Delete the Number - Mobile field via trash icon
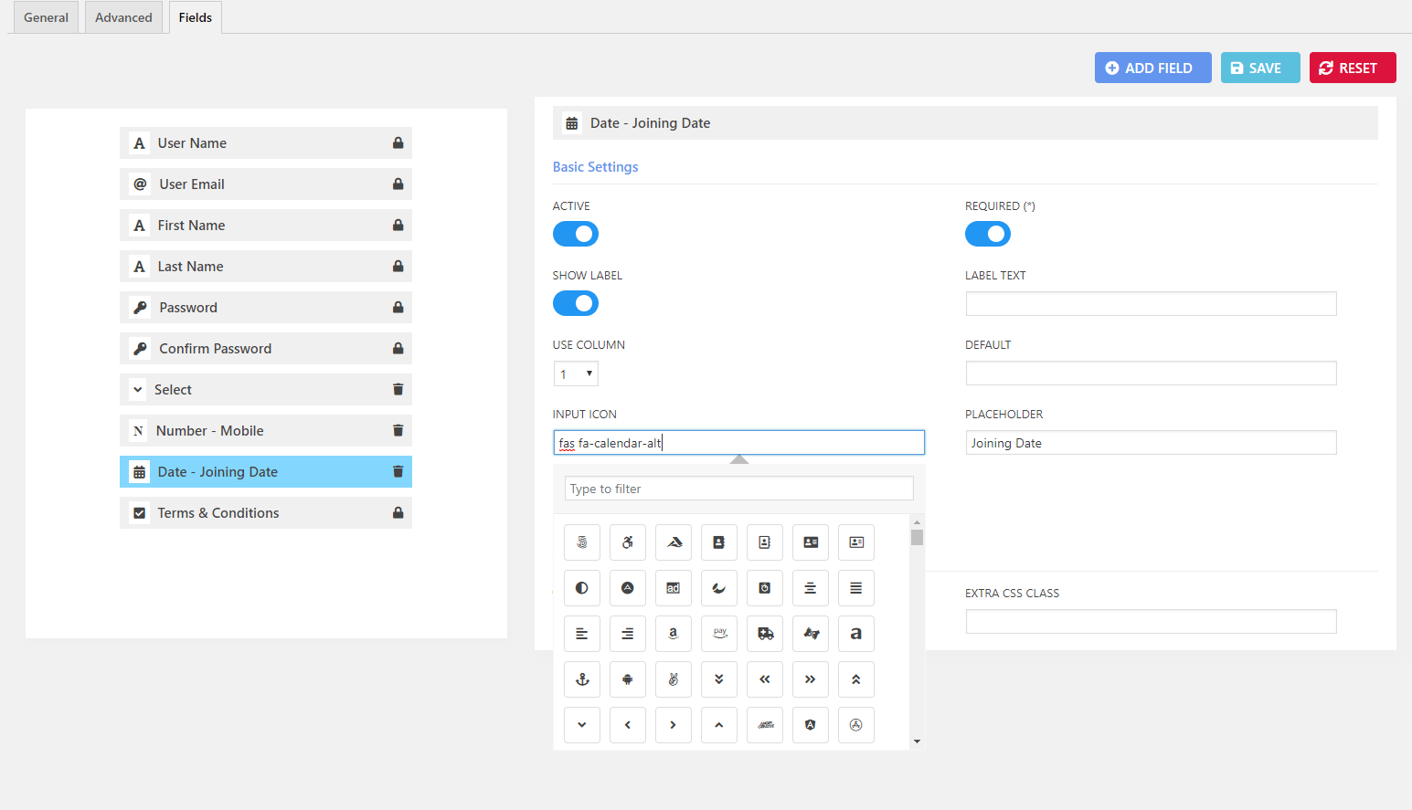The height and width of the screenshot is (810, 1412). pyautogui.click(x=398, y=430)
